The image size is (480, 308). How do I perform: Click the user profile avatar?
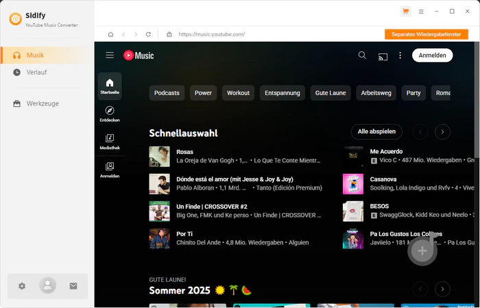click(x=47, y=285)
